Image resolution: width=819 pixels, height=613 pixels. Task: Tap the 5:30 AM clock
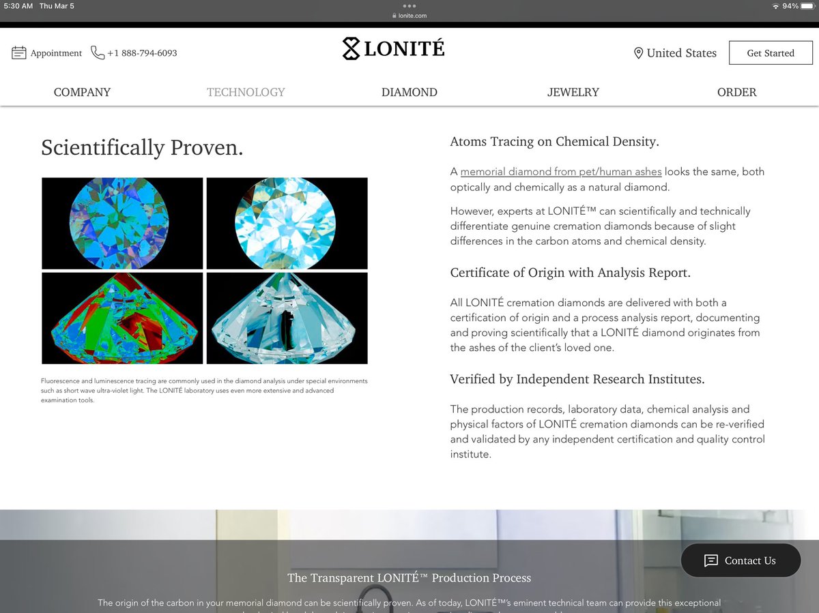point(18,6)
